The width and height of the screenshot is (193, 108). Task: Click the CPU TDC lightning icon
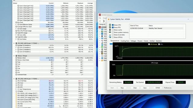tap(16, 104)
